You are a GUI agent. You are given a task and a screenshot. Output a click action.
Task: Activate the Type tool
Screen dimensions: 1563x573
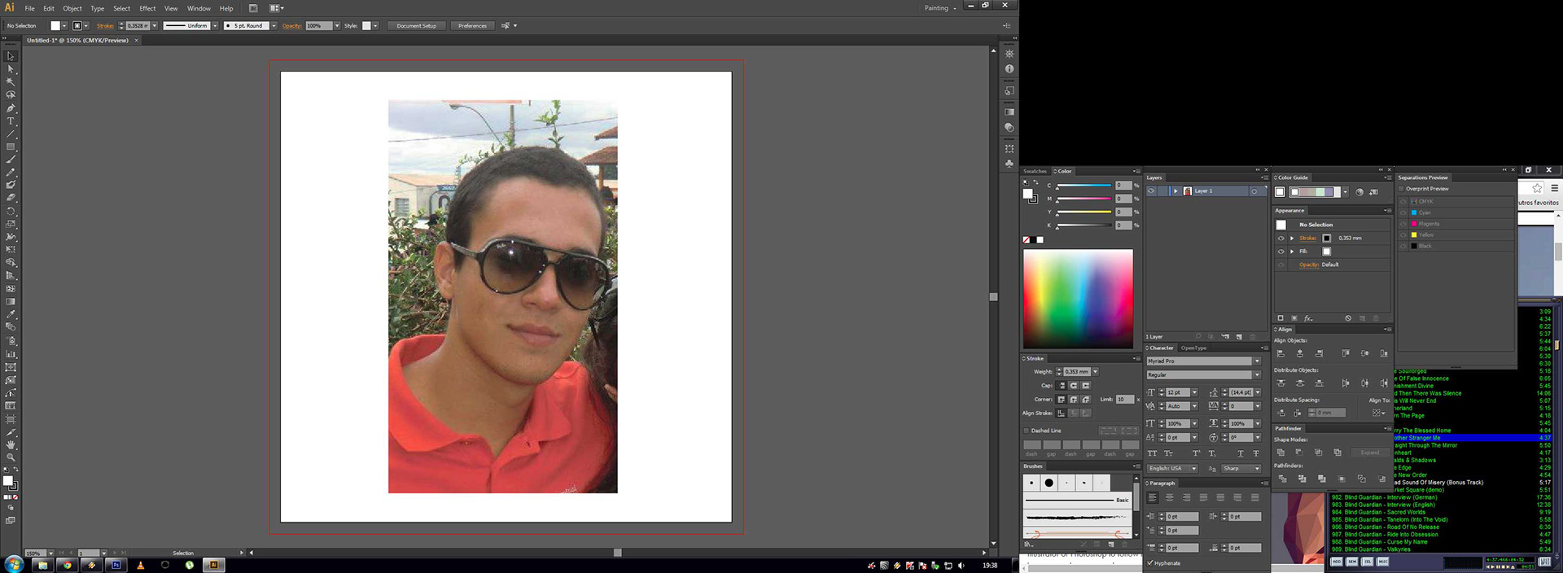pos(11,121)
